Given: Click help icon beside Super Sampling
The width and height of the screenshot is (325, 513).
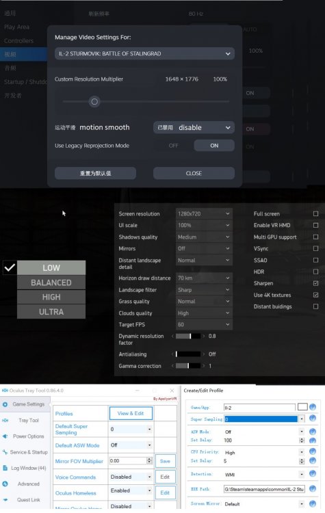Looking at the screenshot, I should tap(313, 418).
